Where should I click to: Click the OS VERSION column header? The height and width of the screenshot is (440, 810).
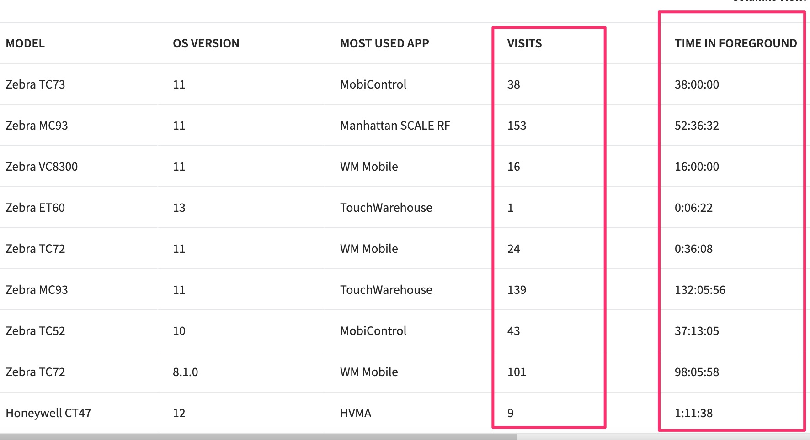pos(206,43)
